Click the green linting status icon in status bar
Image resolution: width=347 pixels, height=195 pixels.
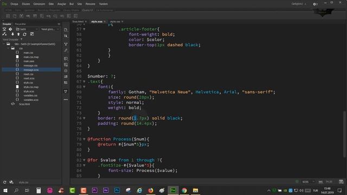297,182
